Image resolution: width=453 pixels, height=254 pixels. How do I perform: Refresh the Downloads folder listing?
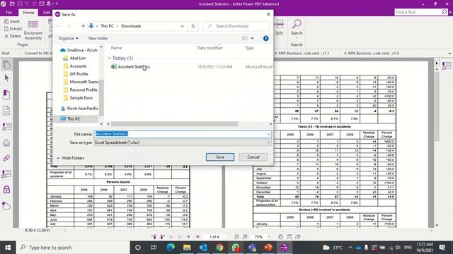(x=193, y=26)
